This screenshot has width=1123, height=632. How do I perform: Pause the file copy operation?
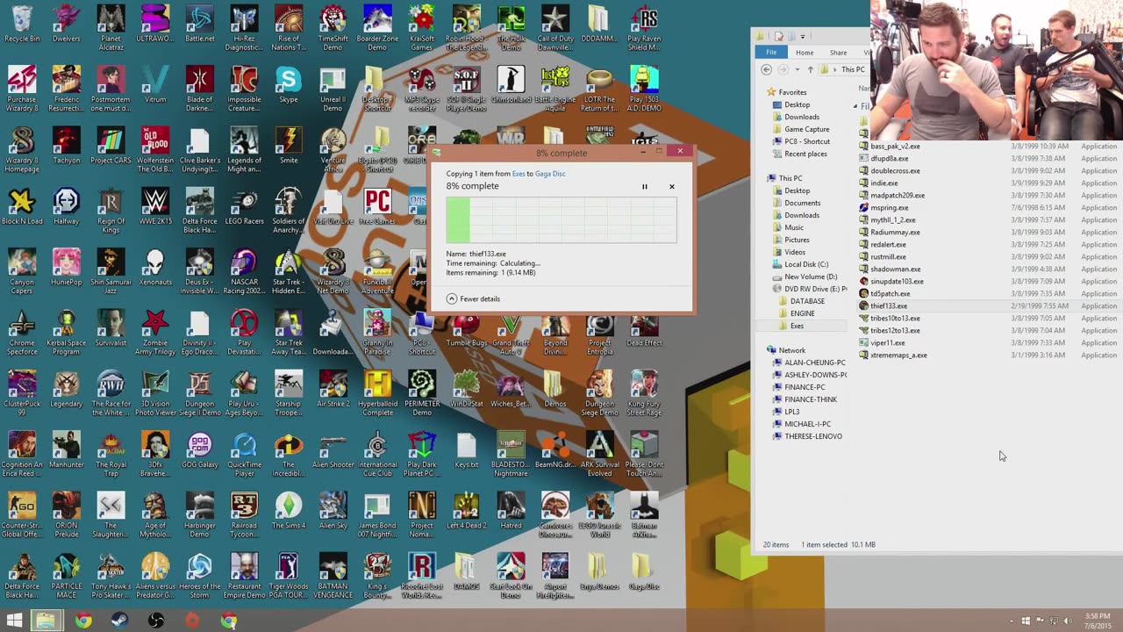[644, 186]
